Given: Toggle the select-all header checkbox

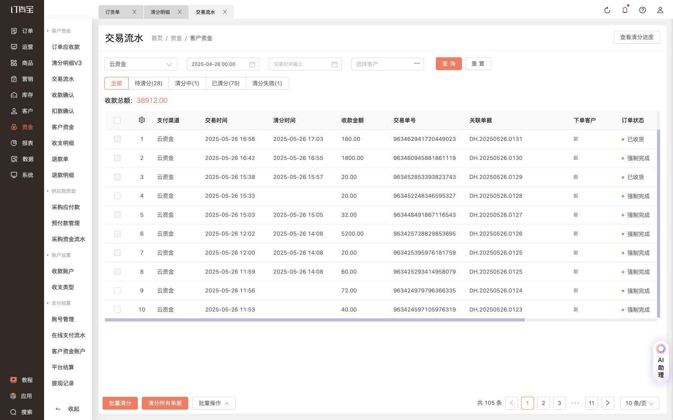Looking at the screenshot, I should 117,120.
